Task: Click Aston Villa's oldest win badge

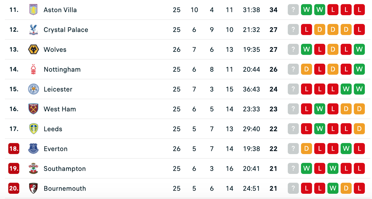Action: [306, 10]
